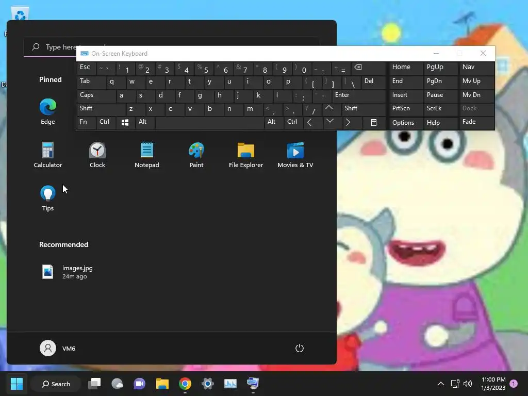Open Notepad from Start menu
This screenshot has width=528, height=396.
[x=147, y=155]
